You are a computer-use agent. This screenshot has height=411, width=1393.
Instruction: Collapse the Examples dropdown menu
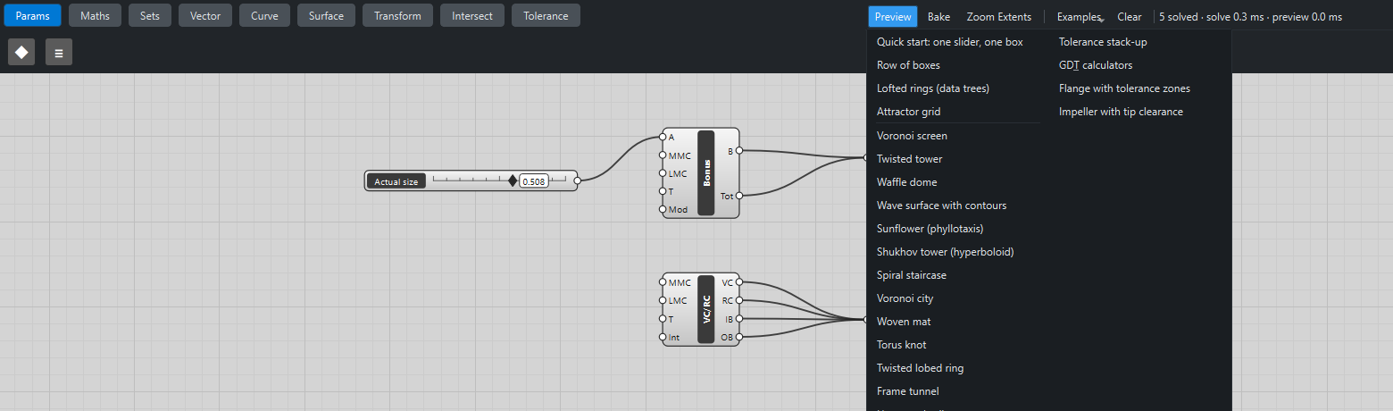[x=1080, y=16]
